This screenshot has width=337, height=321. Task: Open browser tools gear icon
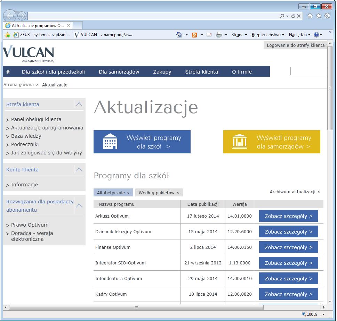point(327,16)
